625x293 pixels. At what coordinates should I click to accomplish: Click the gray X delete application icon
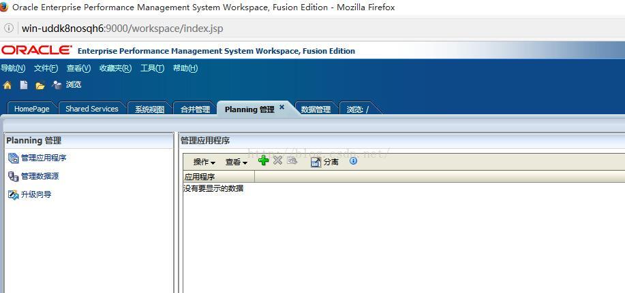click(278, 160)
